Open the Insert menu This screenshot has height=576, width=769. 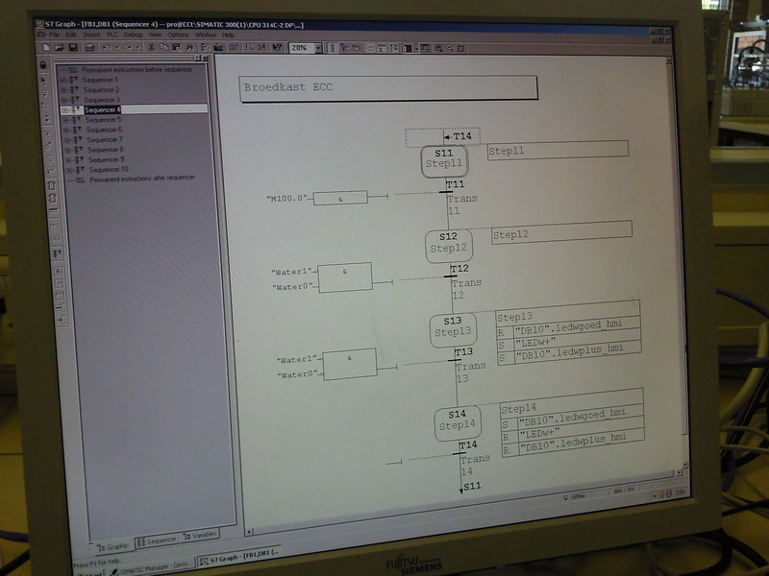[91, 35]
